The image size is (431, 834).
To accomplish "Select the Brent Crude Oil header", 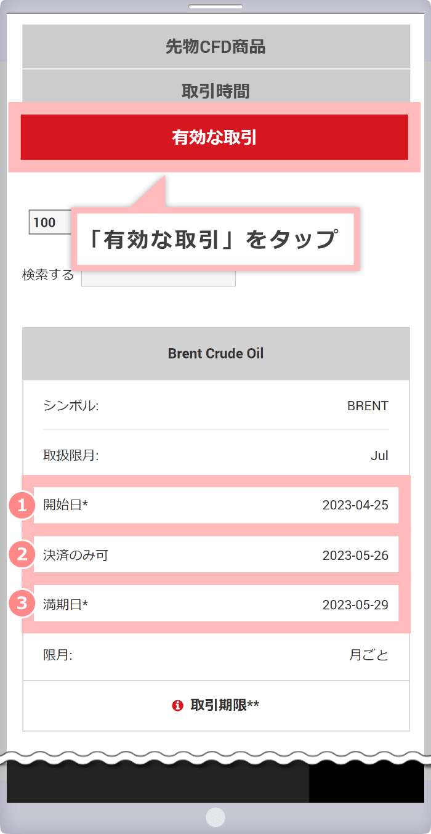I will (x=216, y=354).
